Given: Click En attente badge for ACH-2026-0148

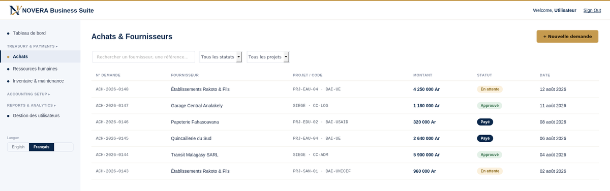Looking at the screenshot, I should [490, 89].
